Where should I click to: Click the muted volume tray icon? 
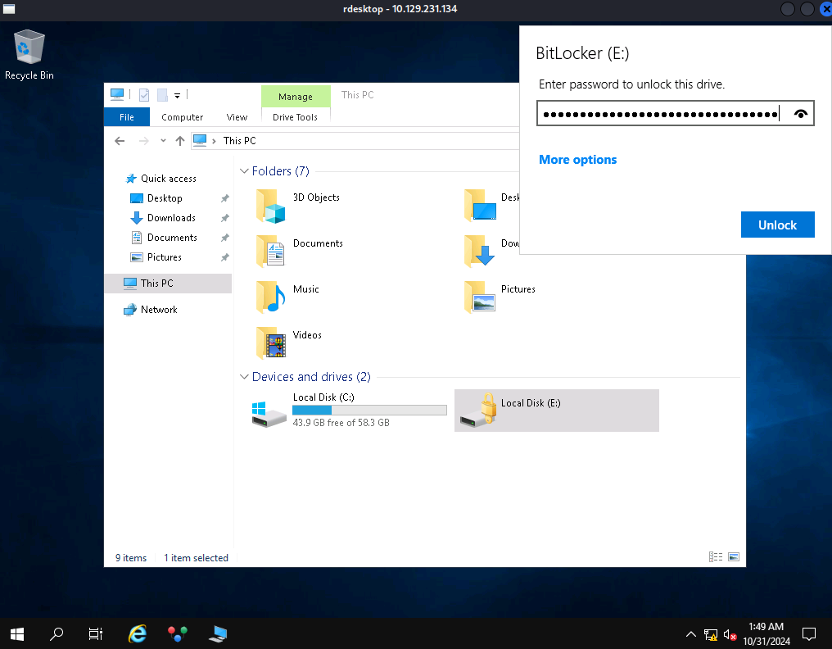point(730,634)
